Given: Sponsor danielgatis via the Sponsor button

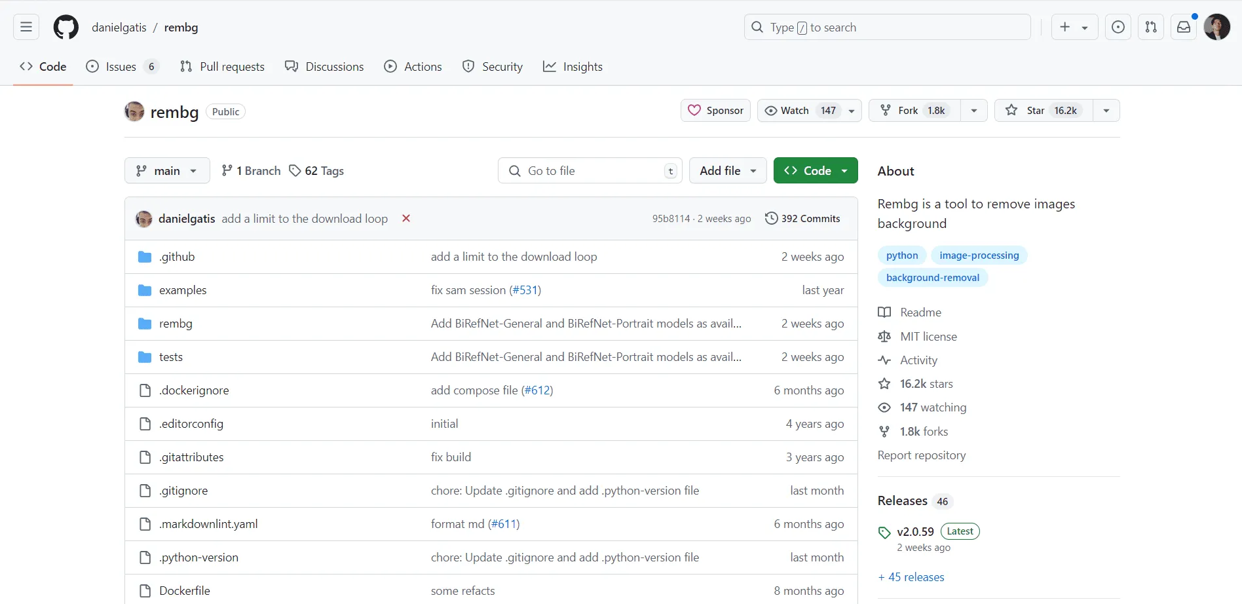Looking at the screenshot, I should (715, 110).
